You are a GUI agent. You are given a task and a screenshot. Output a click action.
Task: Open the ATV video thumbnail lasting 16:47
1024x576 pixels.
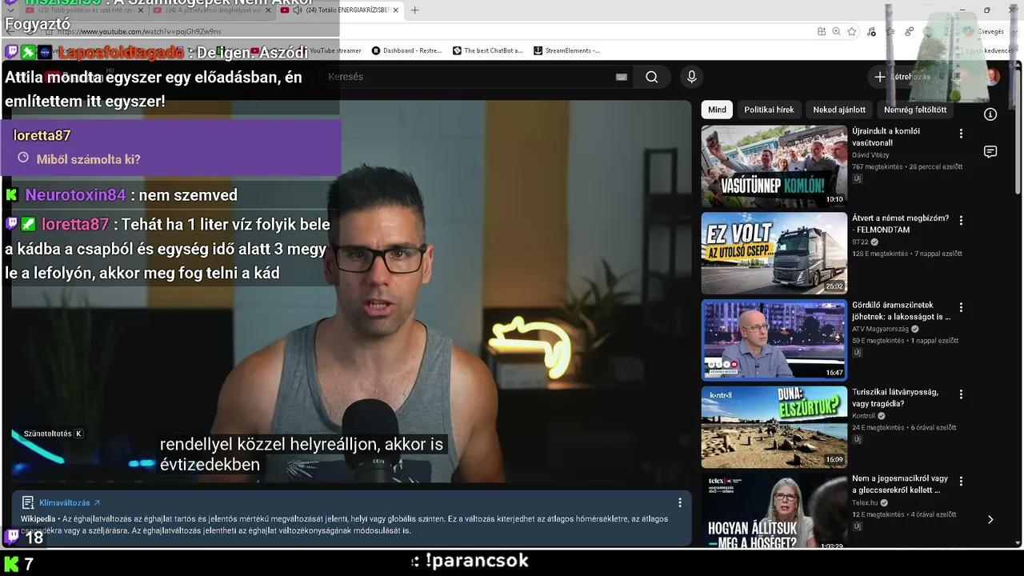click(774, 340)
